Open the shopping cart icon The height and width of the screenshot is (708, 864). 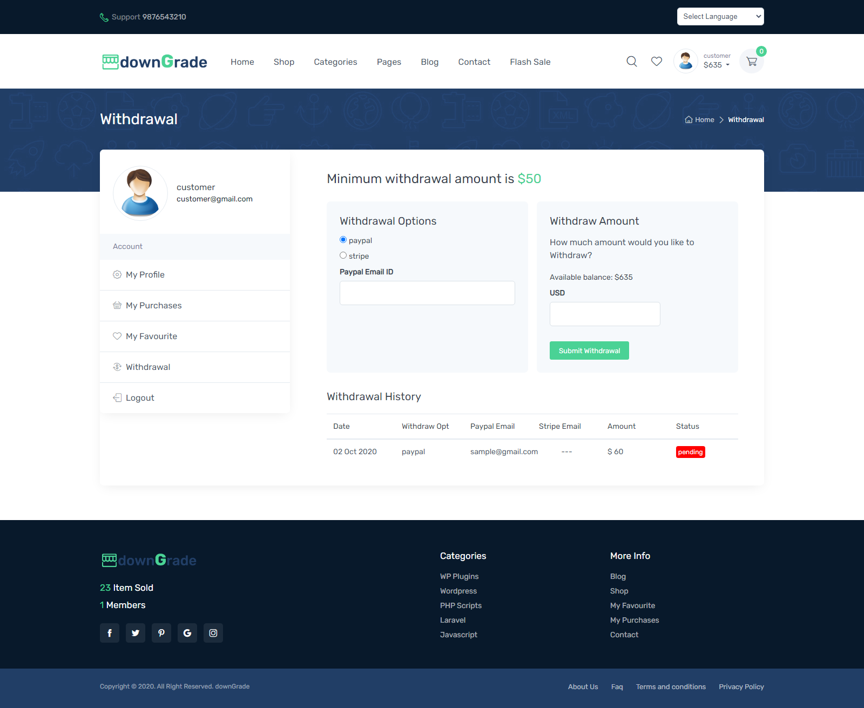click(751, 62)
